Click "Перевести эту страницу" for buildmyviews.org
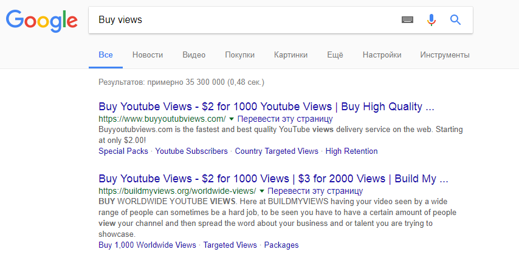The image size is (519, 255). (315, 191)
